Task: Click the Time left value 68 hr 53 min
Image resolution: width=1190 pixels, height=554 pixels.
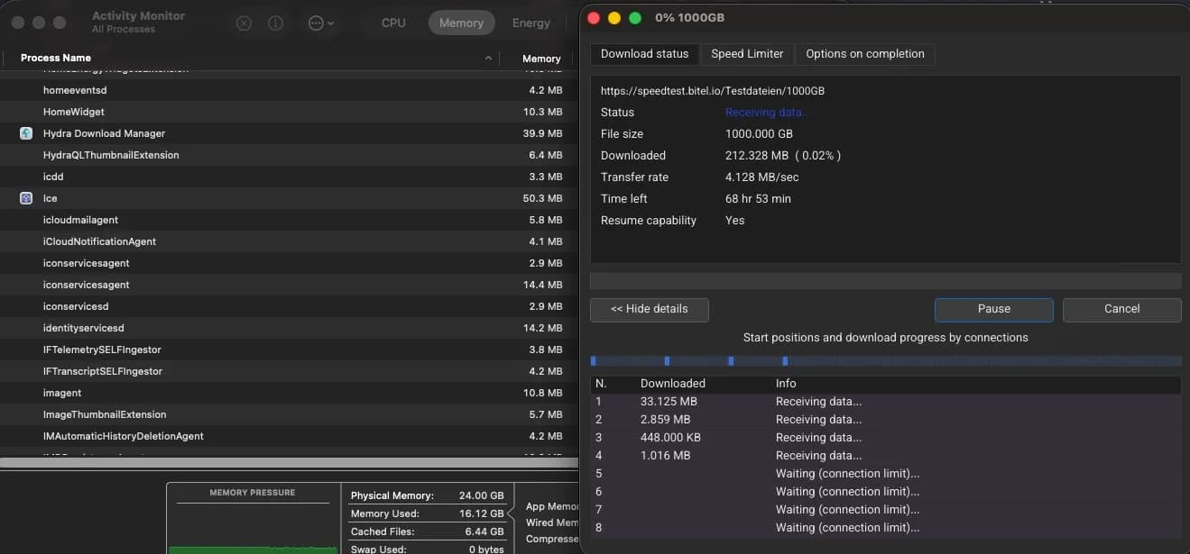Action: (x=758, y=199)
